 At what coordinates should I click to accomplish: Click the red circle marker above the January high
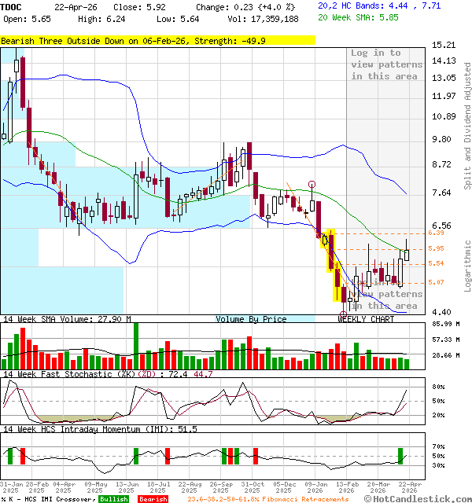click(x=312, y=185)
